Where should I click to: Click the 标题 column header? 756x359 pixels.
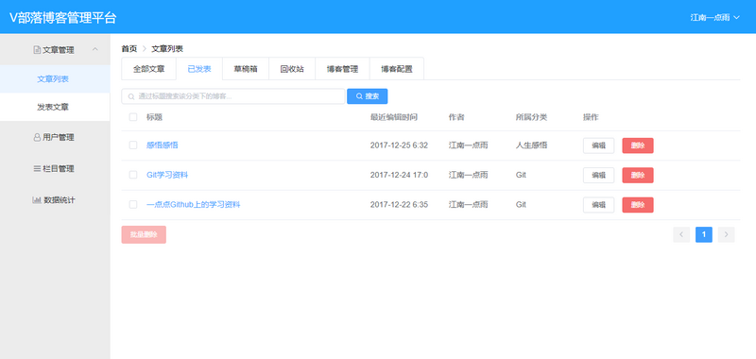tap(154, 117)
